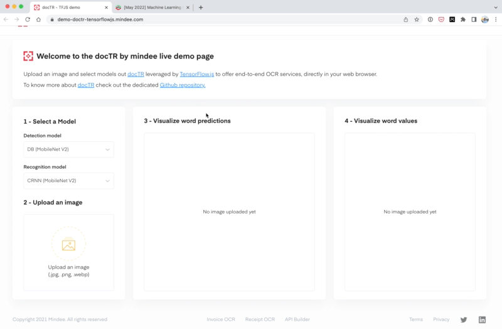Close the docTR - TFJS demo tab
Screen dimensions: 502x329
(x=106, y=8)
